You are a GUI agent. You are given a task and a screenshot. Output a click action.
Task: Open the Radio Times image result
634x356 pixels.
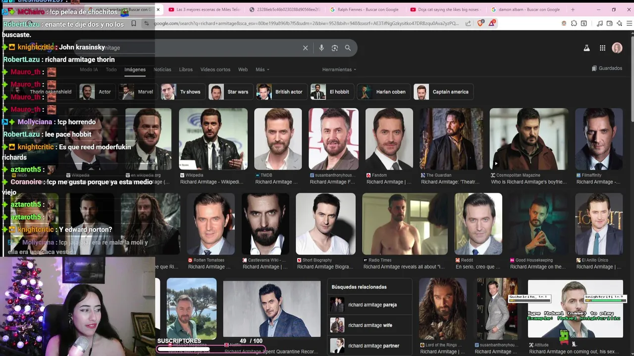405,224
